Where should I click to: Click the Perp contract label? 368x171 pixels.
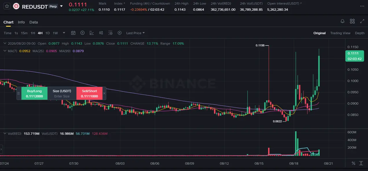(x=53, y=6)
